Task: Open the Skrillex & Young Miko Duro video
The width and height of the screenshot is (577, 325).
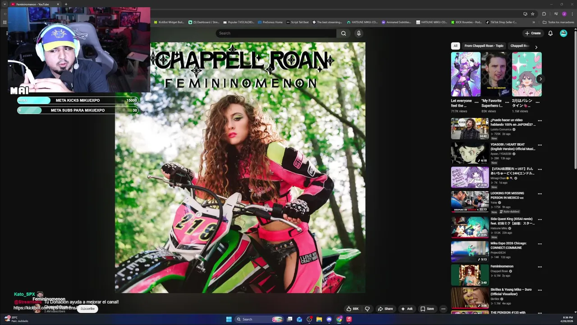Action: [470, 297]
